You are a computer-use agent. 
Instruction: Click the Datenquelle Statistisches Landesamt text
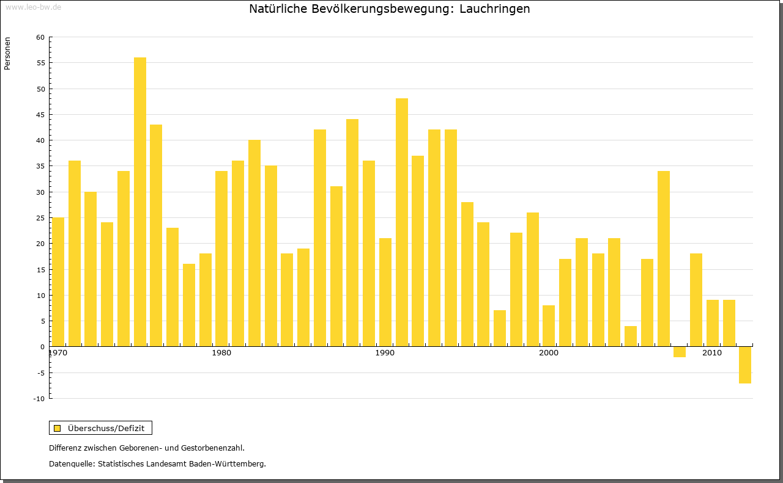[x=157, y=463]
